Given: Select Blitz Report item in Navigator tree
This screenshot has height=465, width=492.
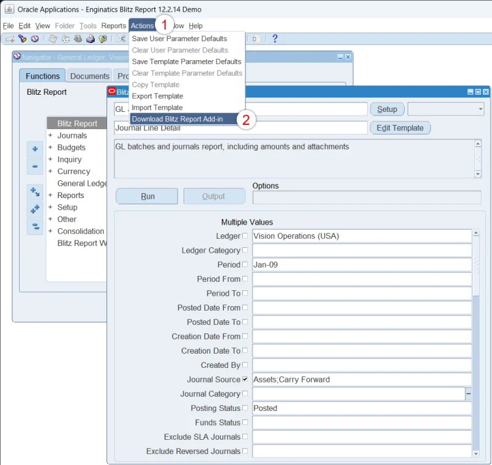Looking at the screenshot, I should (x=77, y=123).
